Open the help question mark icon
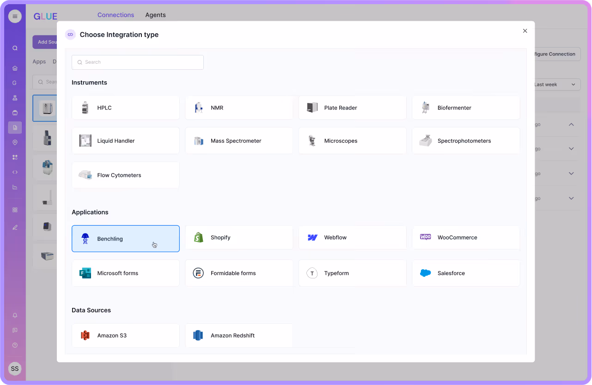Viewport: 592px width, 385px height. point(15,345)
